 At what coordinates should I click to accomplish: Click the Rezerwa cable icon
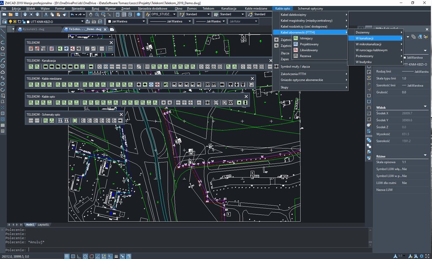click(296, 56)
